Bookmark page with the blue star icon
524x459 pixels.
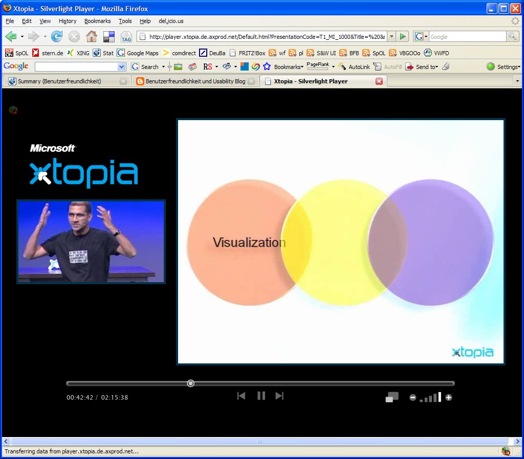click(x=267, y=67)
